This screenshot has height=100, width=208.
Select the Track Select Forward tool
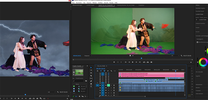[91, 70]
